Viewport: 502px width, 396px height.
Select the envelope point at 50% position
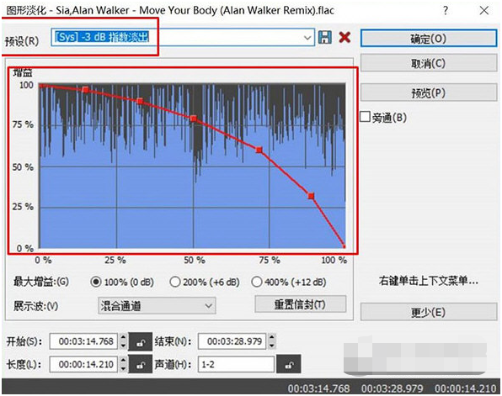(194, 119)
